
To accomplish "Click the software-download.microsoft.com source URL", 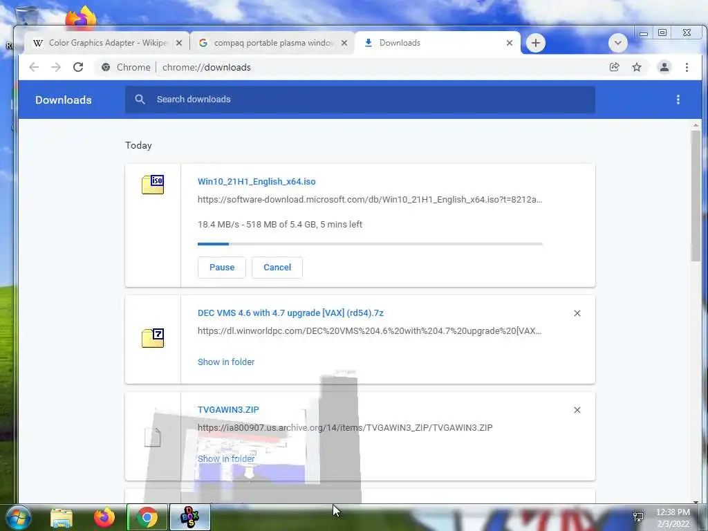I will click(370, 199).
